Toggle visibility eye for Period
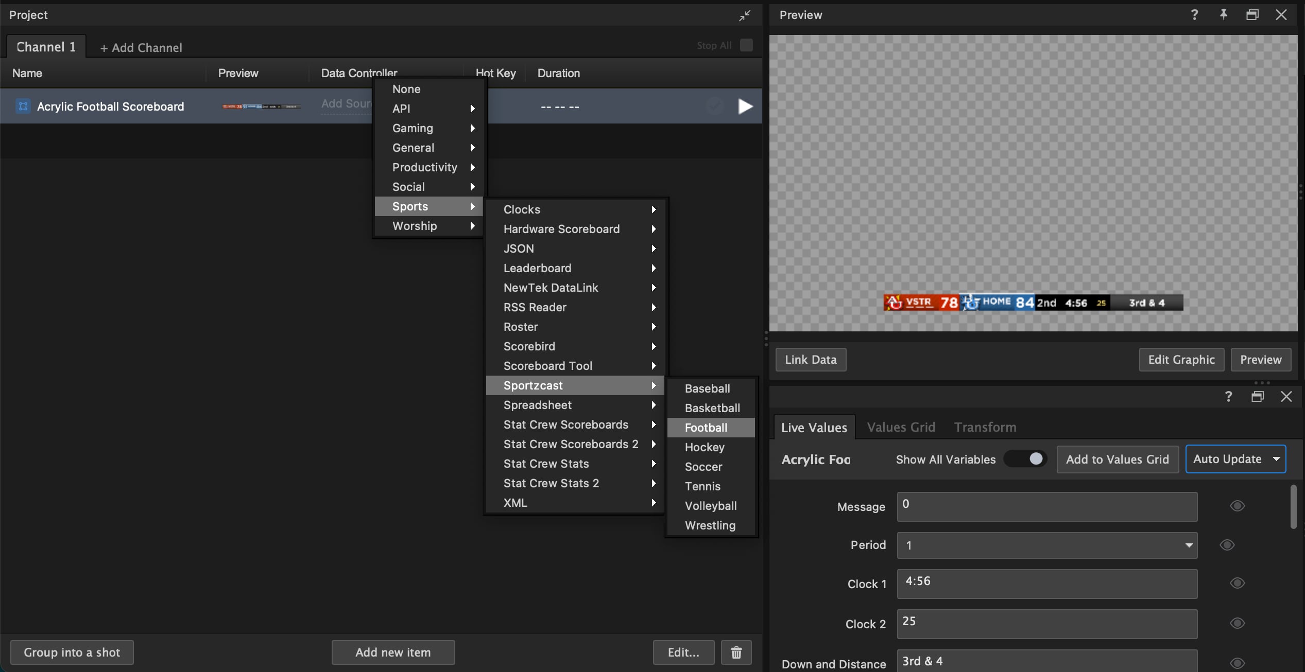This screenshot has width=1305, height=672. pyautogui.click(x=1227, y=545)
